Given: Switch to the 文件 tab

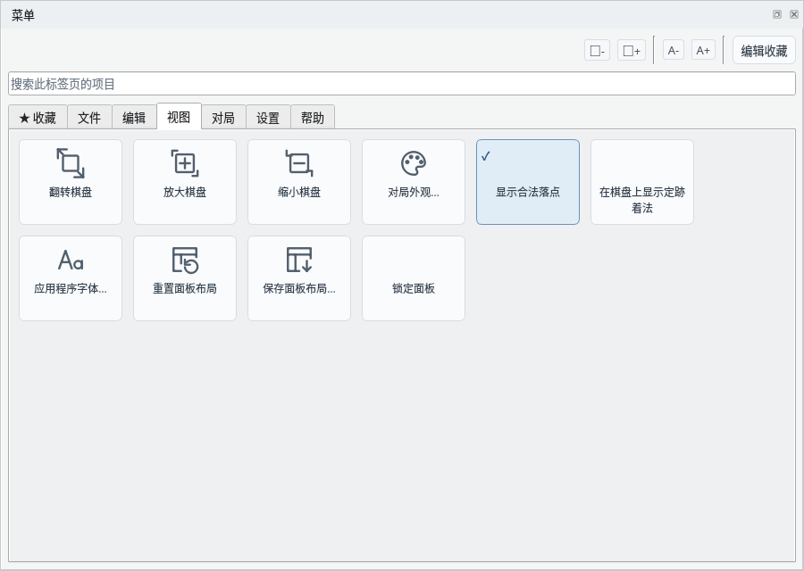Looking at the screenshot, I should click(x=89, y=118).
